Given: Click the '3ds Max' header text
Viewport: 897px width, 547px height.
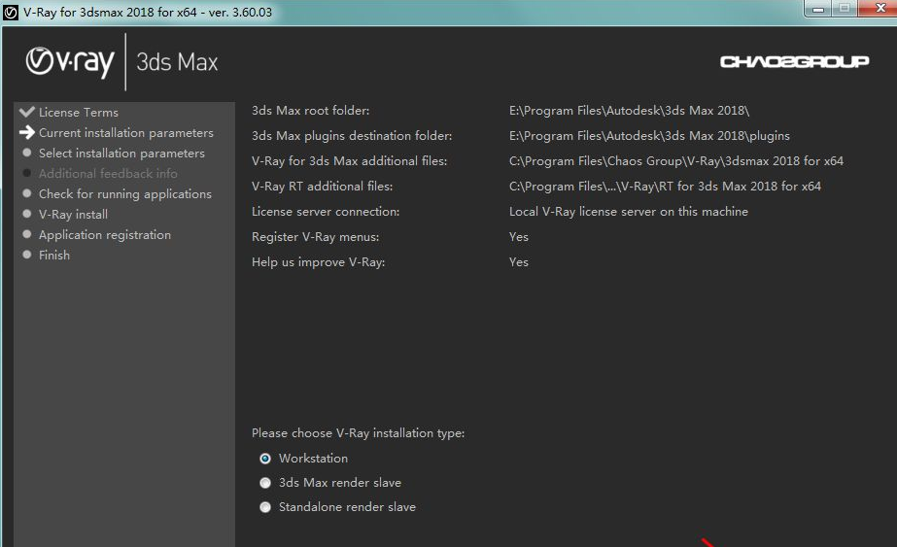Looking at the screenshot, I should point(177,62).
